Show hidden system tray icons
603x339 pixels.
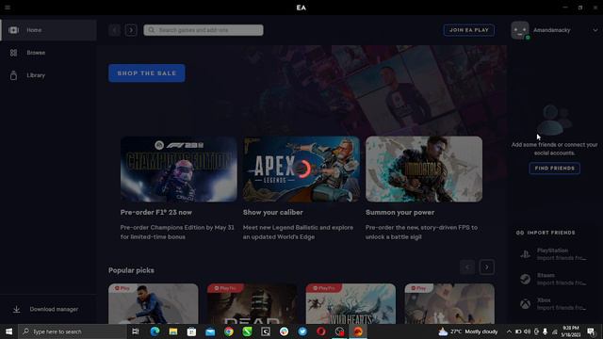509,331
